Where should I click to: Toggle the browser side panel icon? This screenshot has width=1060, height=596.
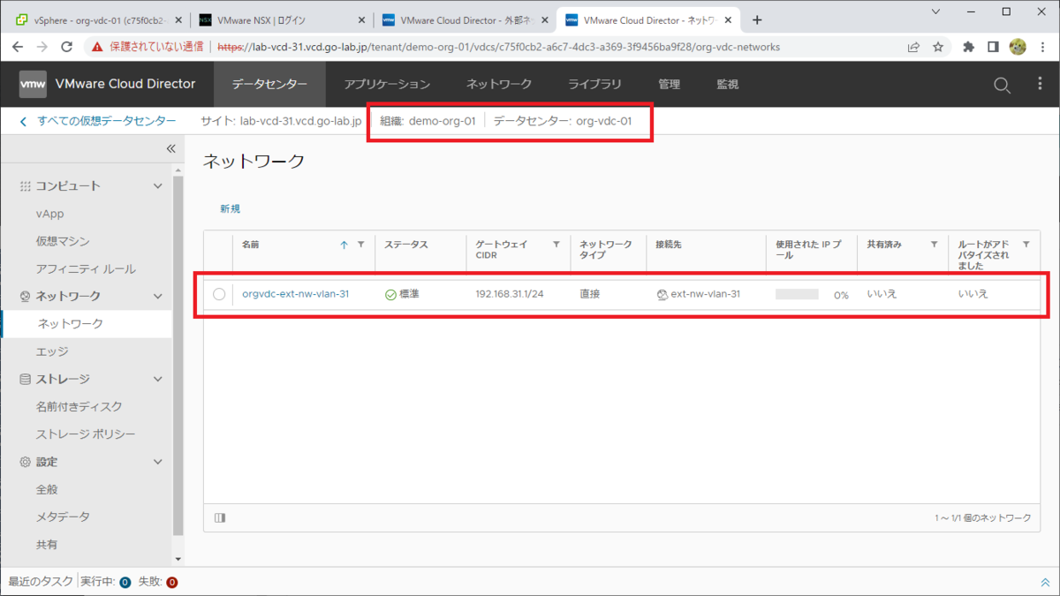tap(993, 47)
